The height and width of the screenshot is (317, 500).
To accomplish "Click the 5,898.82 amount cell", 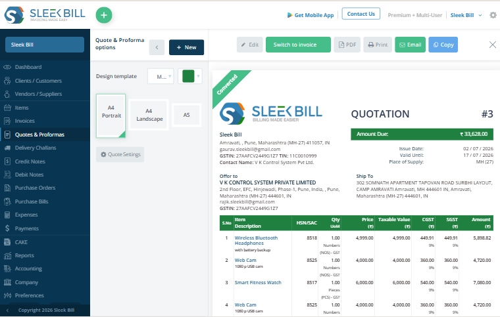I will [482, 238].
